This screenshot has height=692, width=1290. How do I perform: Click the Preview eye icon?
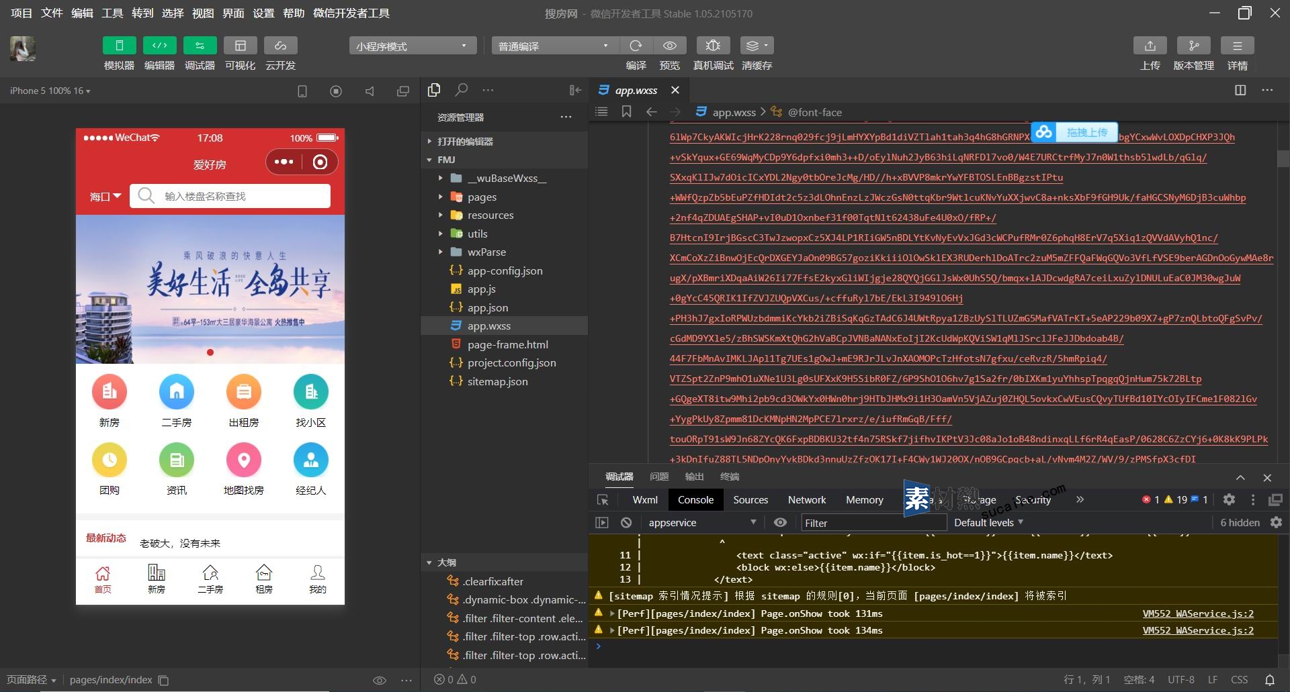(x=670, y=46)
